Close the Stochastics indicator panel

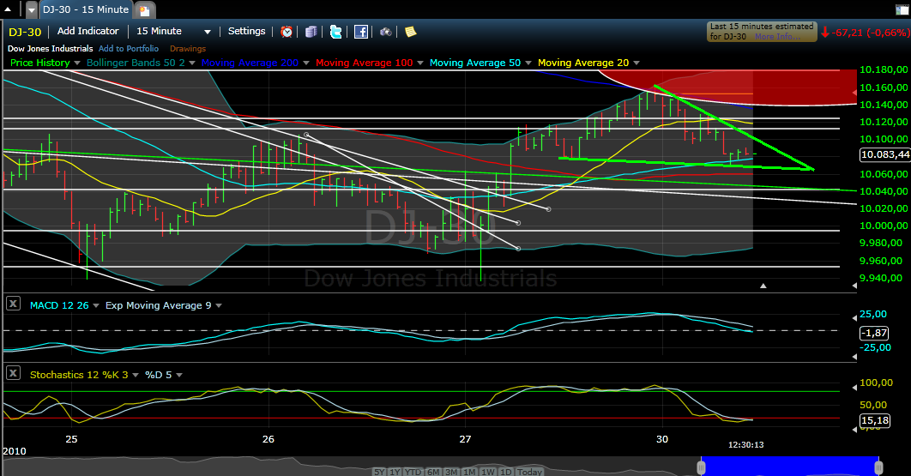14,372
